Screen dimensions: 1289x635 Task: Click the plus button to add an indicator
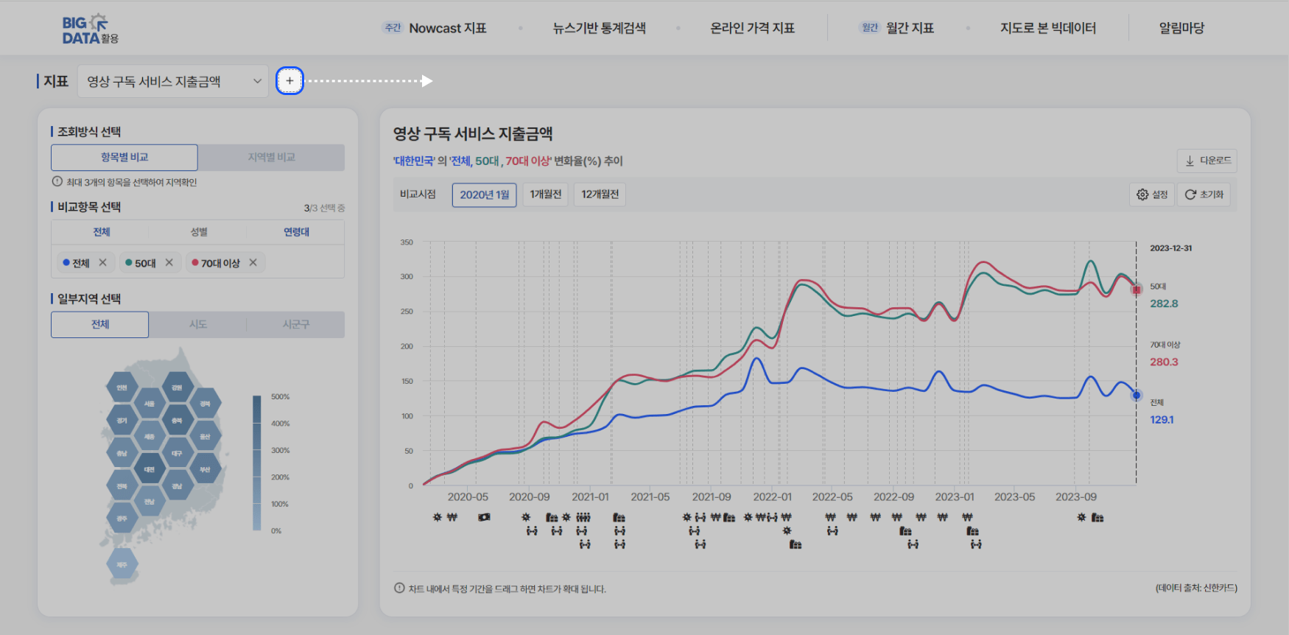coord(289,81)
